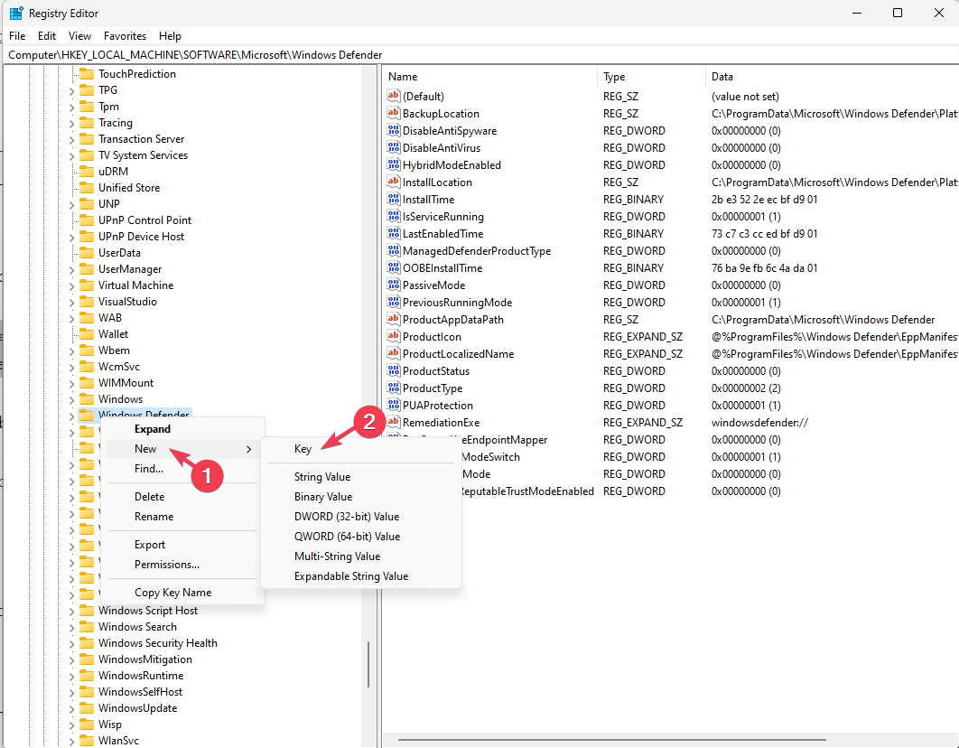Choose DWORD (32-bit) Value option
959x748 pixels.
361,517
